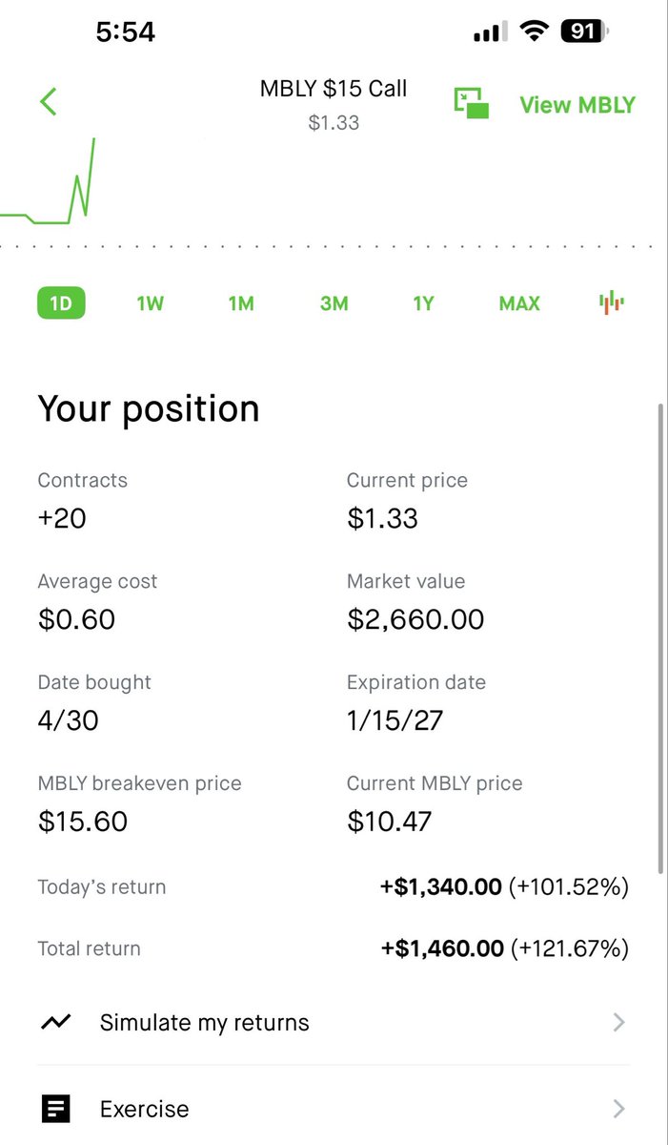The width and height of the screenshot is (668, 1145).
Task: Expand the Exercise row chevron
Action: click(618, 1109)
